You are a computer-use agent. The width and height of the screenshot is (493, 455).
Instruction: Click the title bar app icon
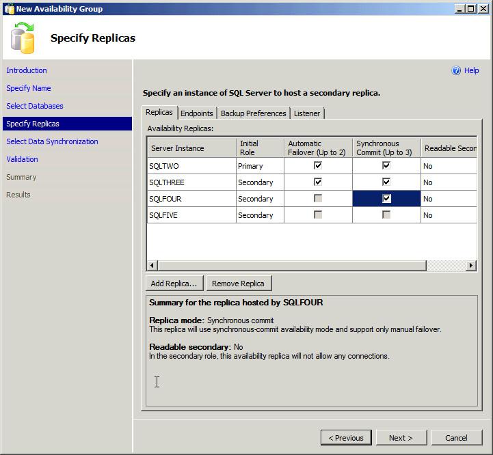pyautogui.click(x=9, y=9)
